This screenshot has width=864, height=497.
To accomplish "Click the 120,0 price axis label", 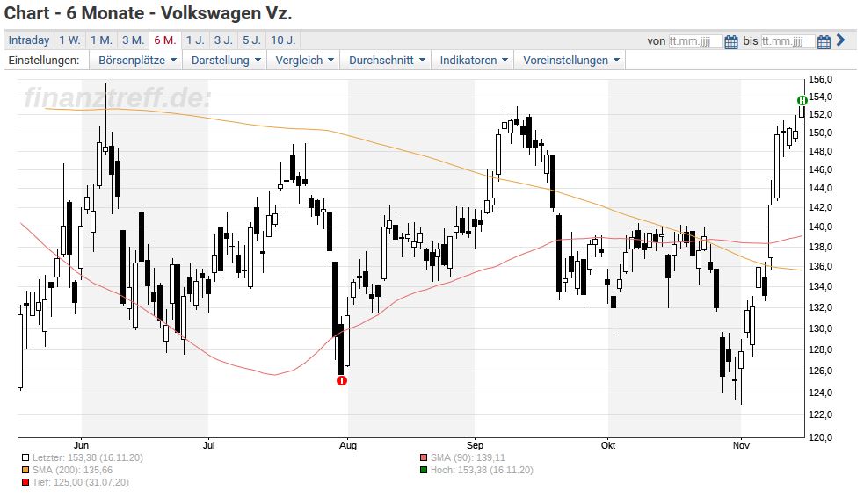I will click(820, 437).
